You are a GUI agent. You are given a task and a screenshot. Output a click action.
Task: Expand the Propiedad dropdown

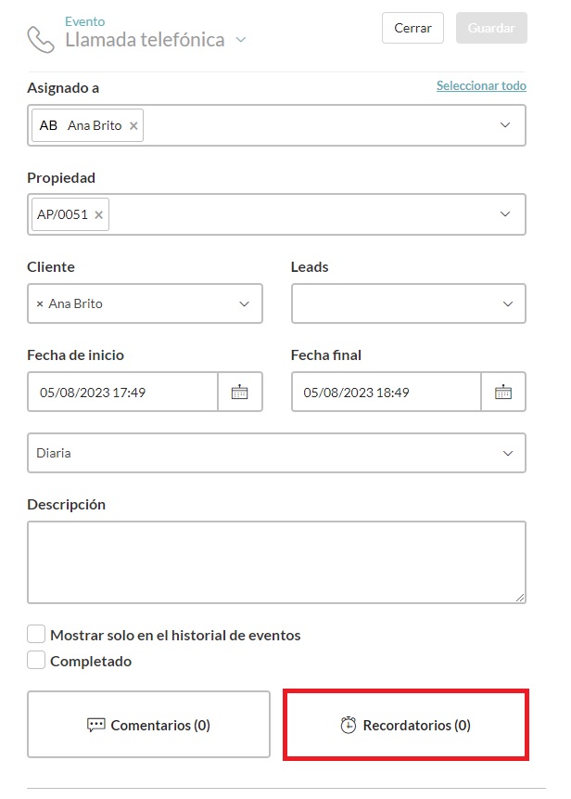pyautogui.click(x=505, y=214)
